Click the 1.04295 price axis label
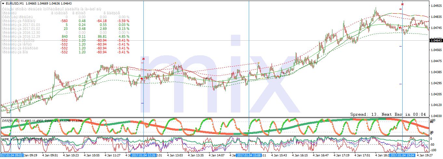Image resolution: width=443 pixels, height=159 pixels. tap(436, 83)
